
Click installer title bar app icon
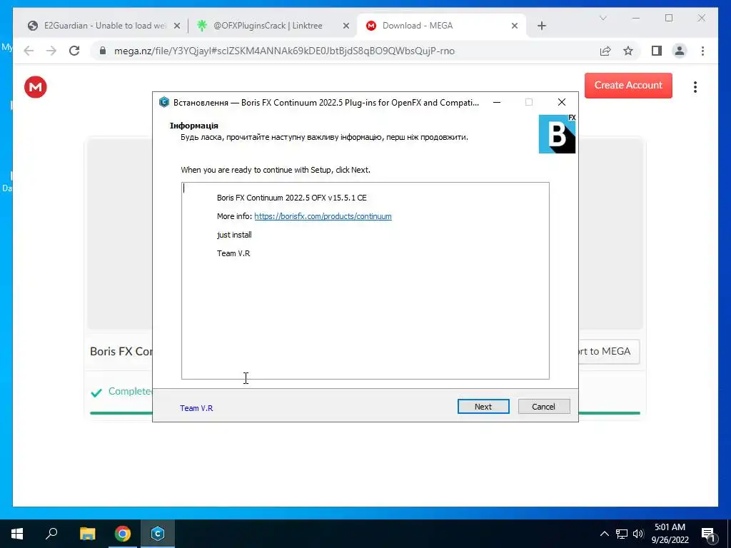(164, 102)
